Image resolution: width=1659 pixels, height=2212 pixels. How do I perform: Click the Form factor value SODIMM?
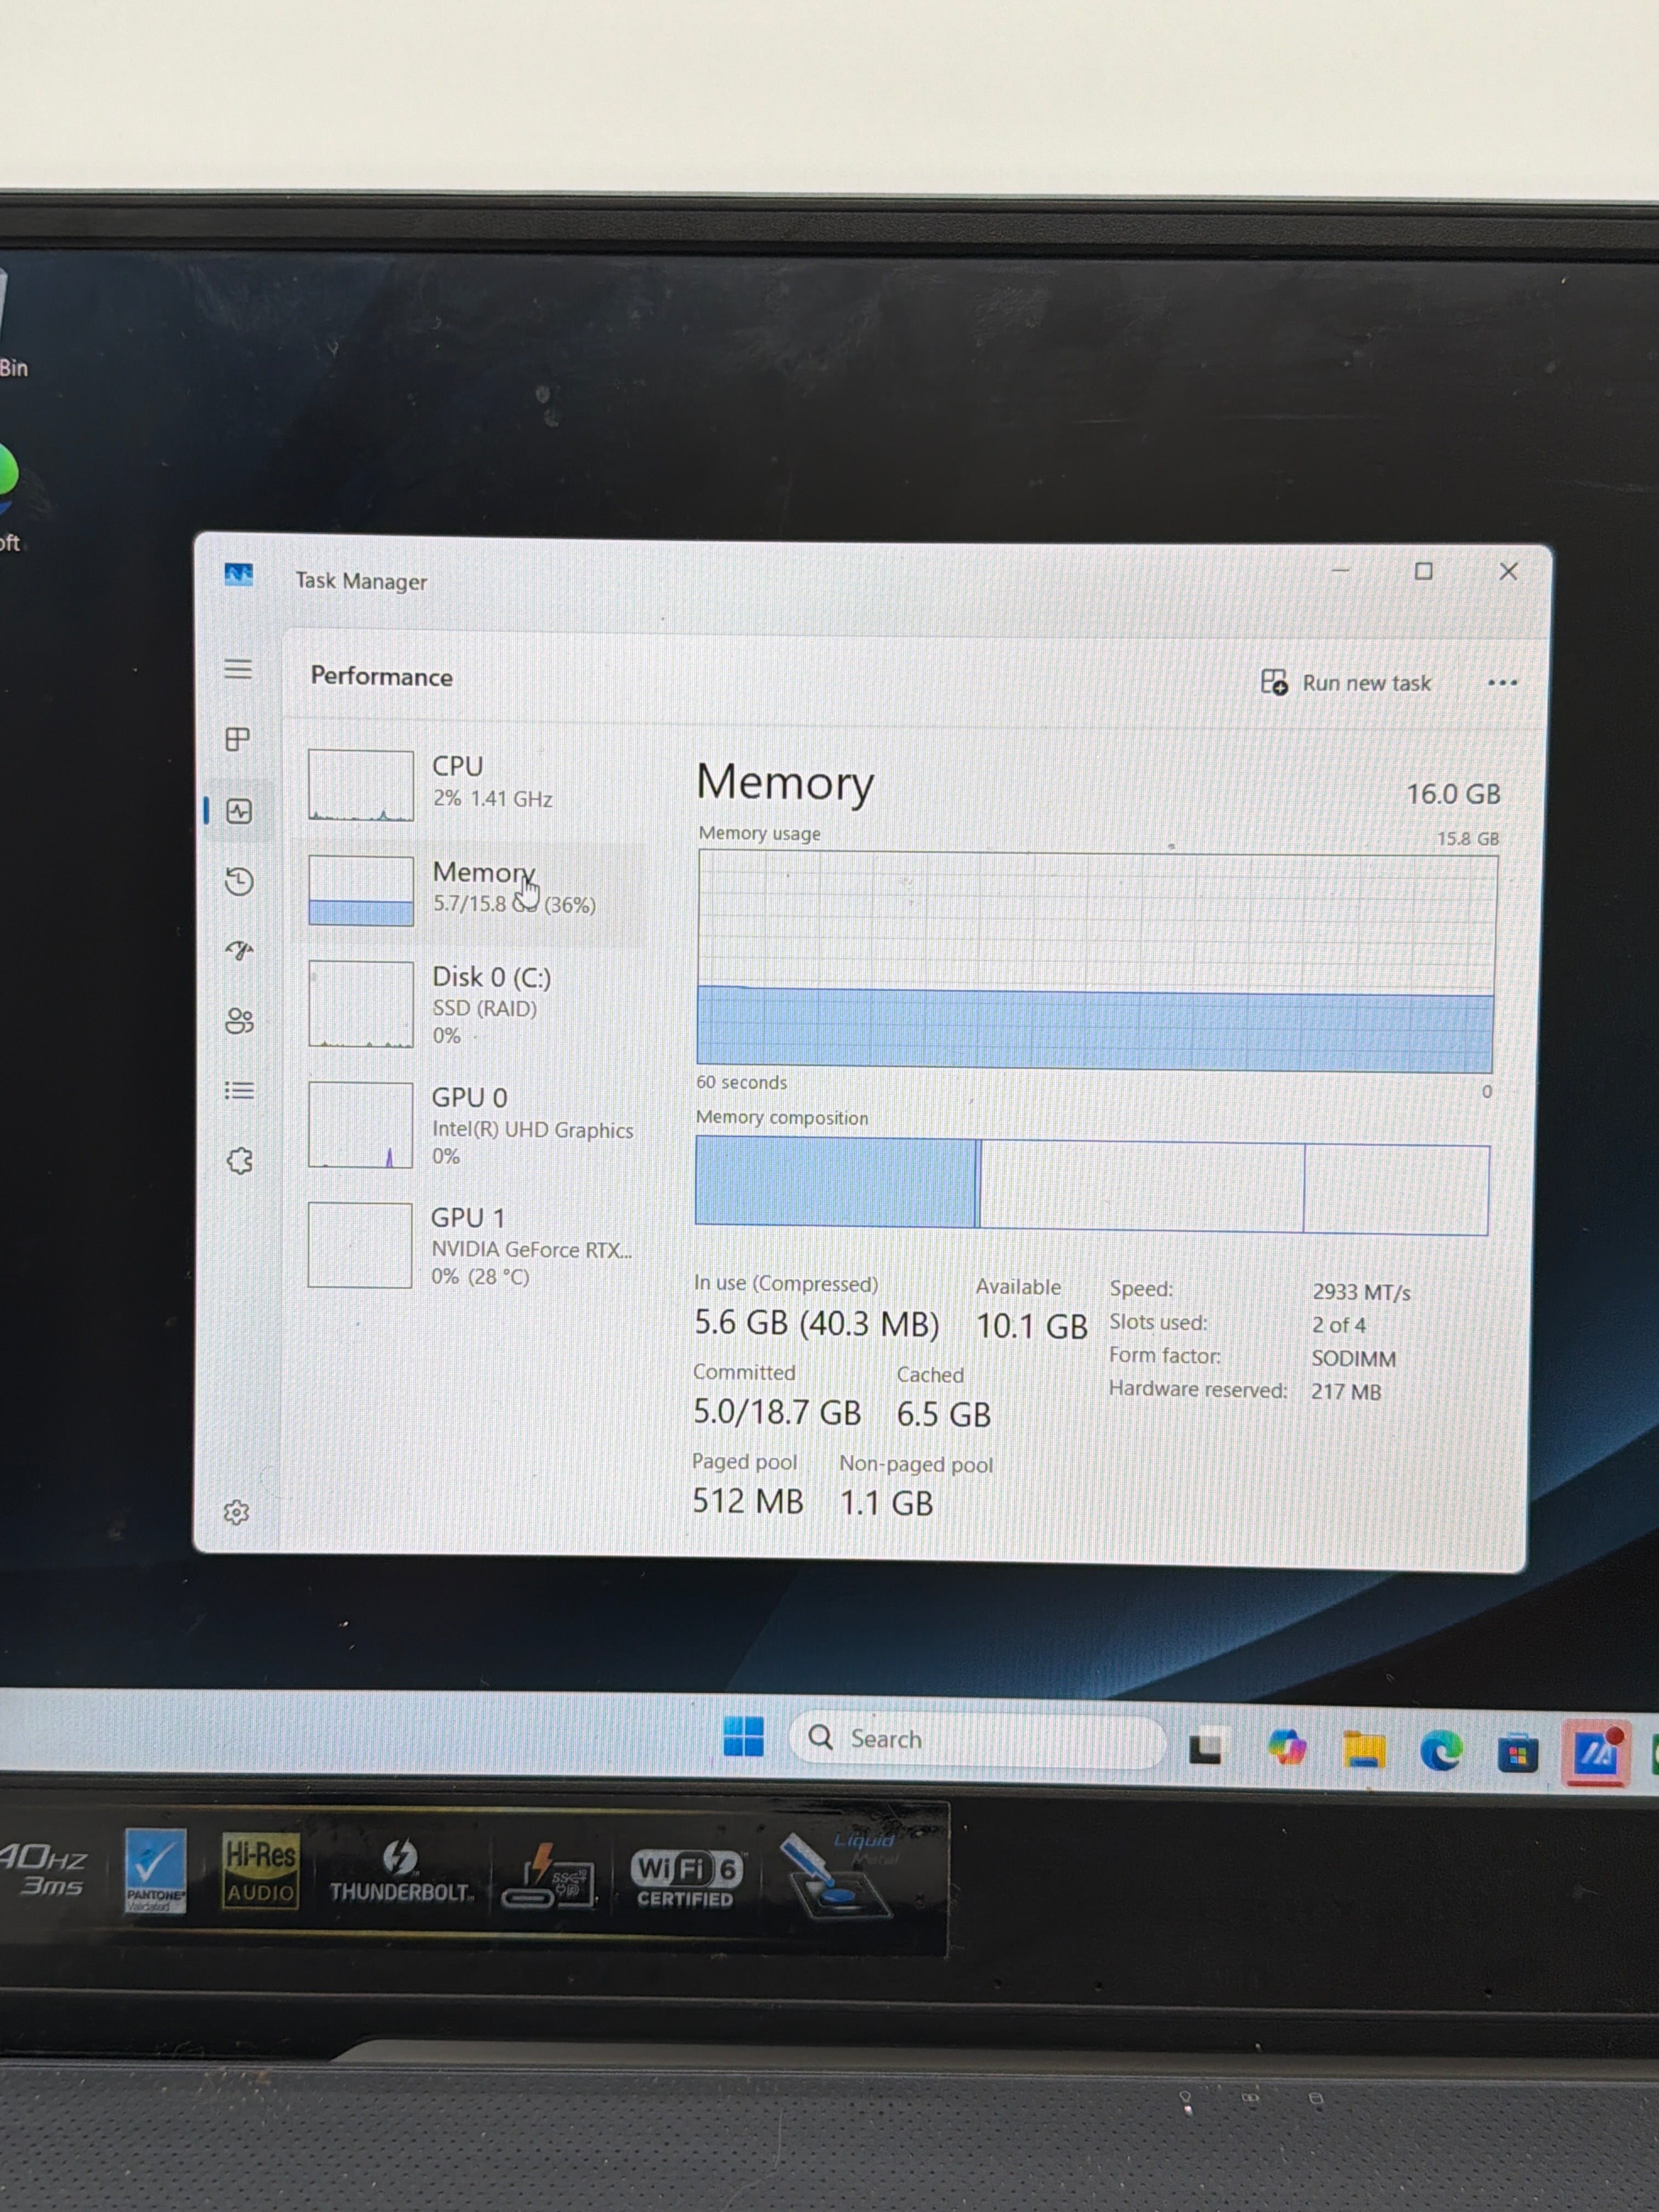point(1353,1358)
